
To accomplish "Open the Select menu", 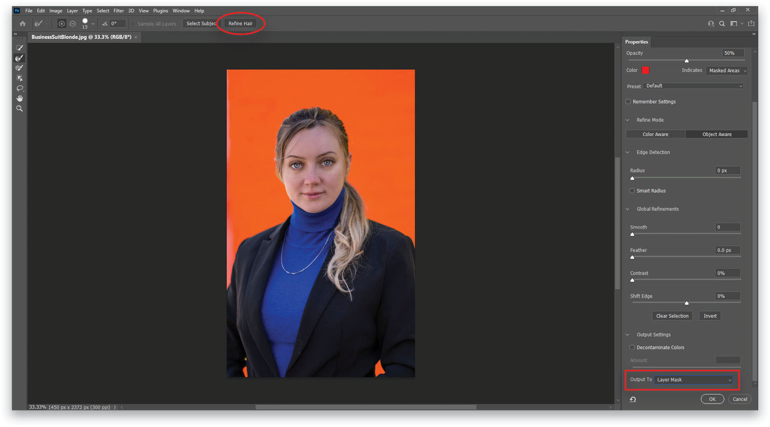I will pos(102,10).
